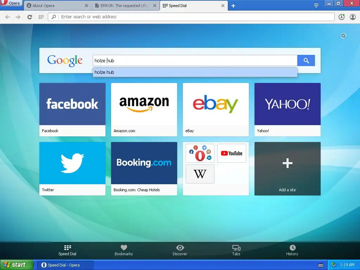The height and width of the screenshot is (270, 360).
Task: Open the Opera main menu button
Action: [x=11, y=3]
